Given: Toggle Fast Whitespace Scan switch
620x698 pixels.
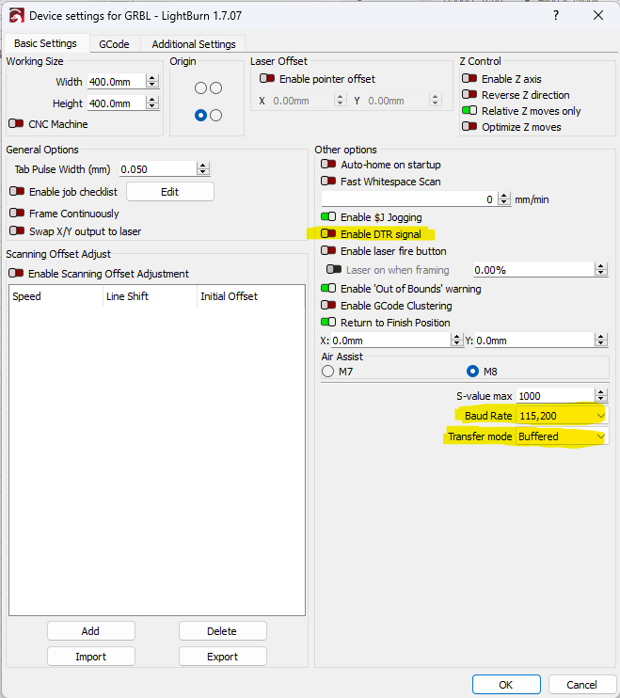Looking at the screenshot, I should [328, 181].
